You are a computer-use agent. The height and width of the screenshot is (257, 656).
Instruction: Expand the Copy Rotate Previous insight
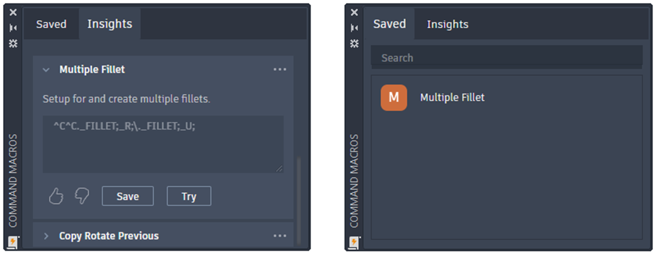[46, 236]
